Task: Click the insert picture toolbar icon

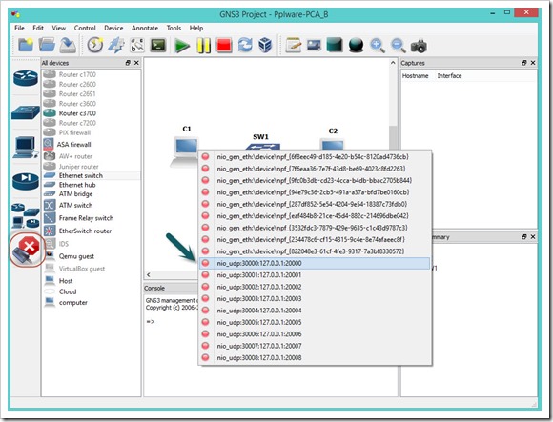Action: (314, 46)
